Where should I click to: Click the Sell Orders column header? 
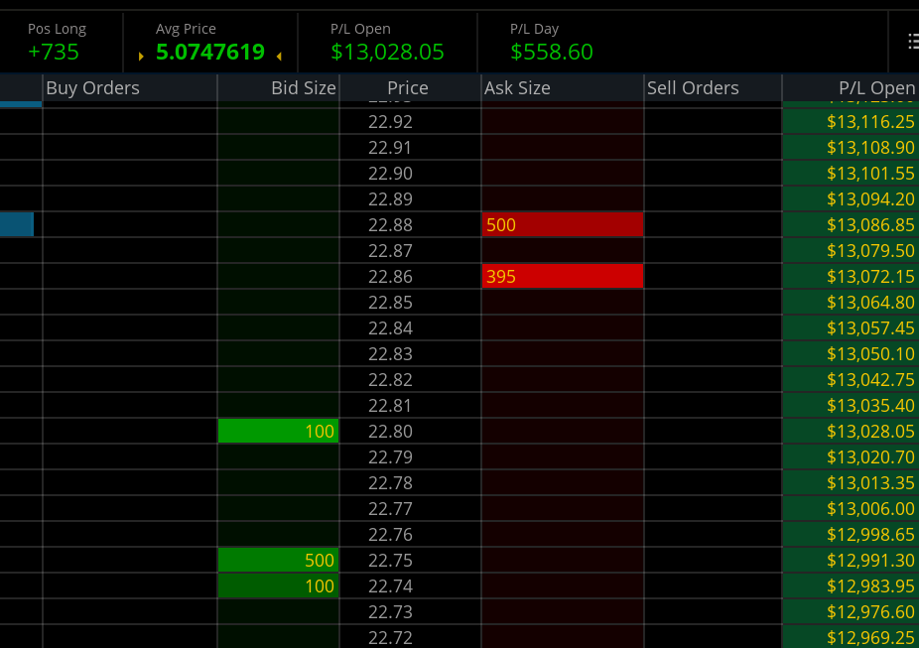[x=713, y=88]
